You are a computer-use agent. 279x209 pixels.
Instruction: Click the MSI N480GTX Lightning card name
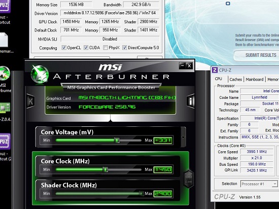[x=127, y=98]
